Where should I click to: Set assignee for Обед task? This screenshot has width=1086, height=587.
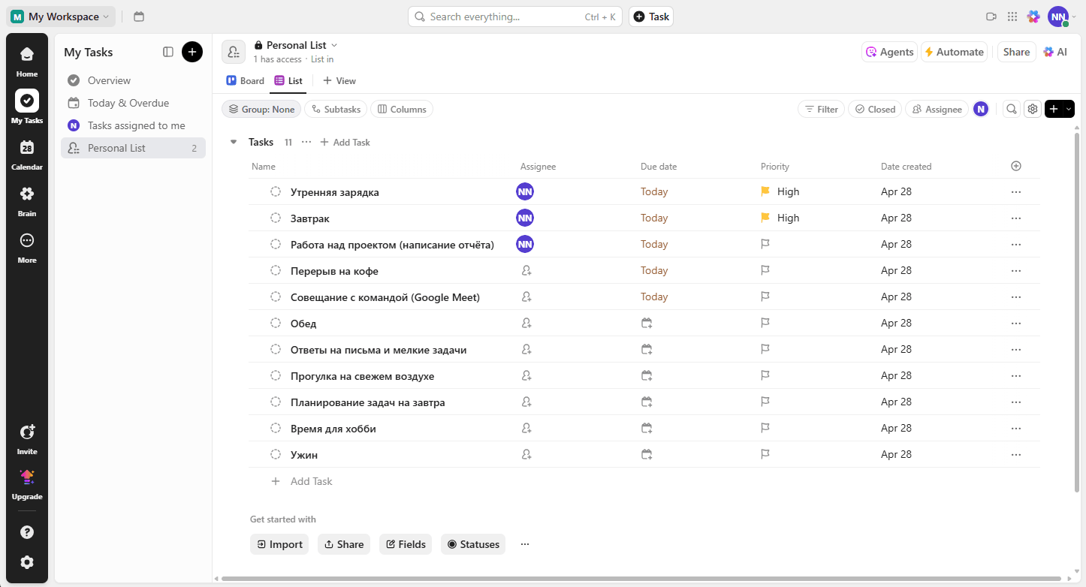526,323
